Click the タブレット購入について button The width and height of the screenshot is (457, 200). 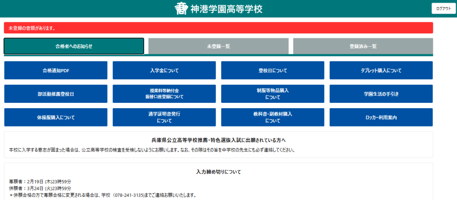381,70
